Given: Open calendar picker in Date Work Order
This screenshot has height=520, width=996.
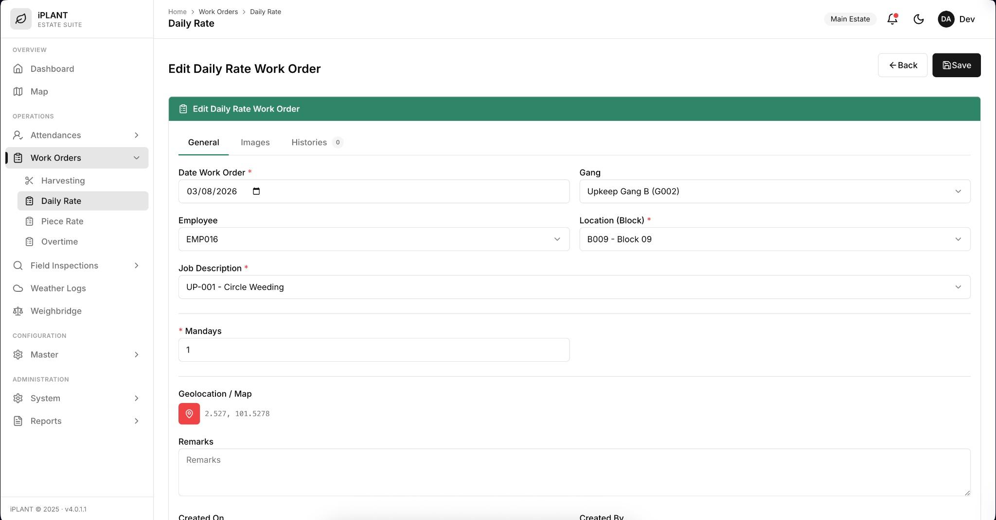Looking at the screenshot, I should click(256, 191).
